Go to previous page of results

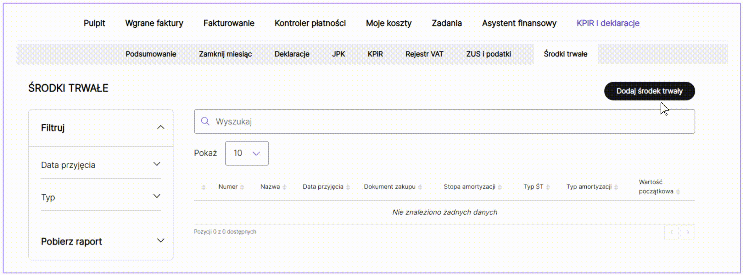672,232
